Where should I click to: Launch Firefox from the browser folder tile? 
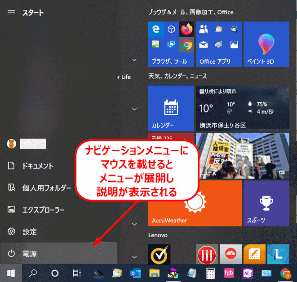[x=186, y=29]
